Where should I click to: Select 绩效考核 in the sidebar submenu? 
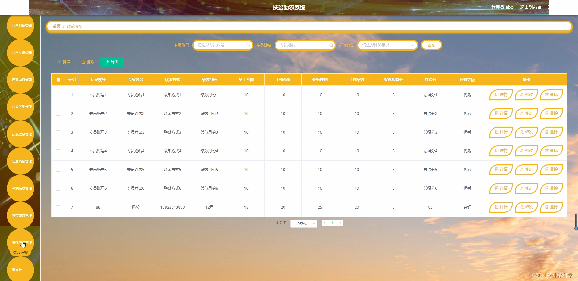[20, 252]
